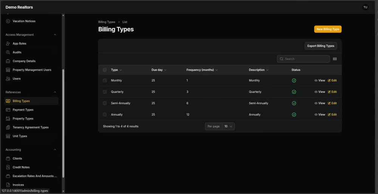The width and height of the screenshot is (378, 194).
Task: View the Annually billing type
Action: pyautogui.click(x=320, y=115)
